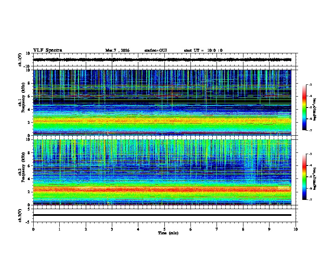Click the "start UT = 10:0 :0" text
This screenshot has height=257, width=333.
(x=203, y=50)
